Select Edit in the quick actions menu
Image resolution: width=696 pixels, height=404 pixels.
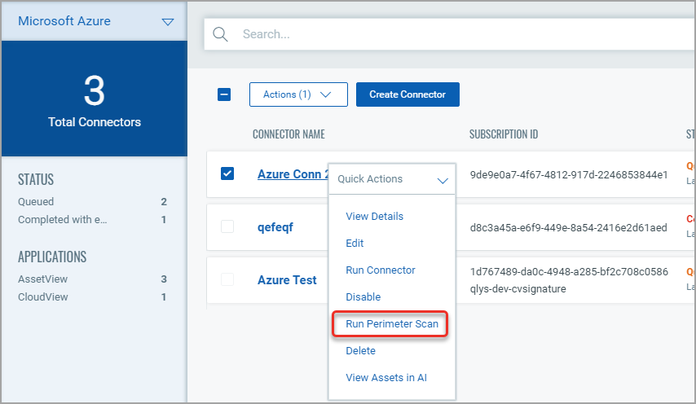(x=355, y=244)
